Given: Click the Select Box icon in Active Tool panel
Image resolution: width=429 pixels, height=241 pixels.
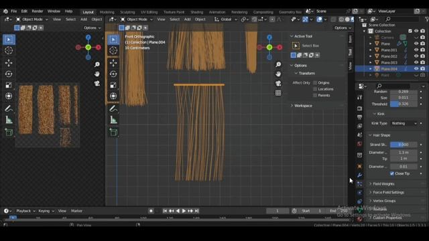Looking at the screenshot, I should tap(296, 46).
